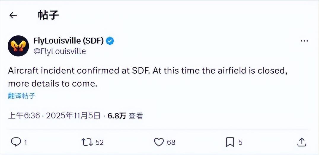Go back using the left arrow
Screen dimensions: 319x155
tap(13, 15)
